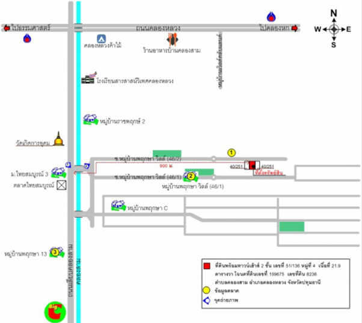Click the W letter on the compass

[318, 30]
